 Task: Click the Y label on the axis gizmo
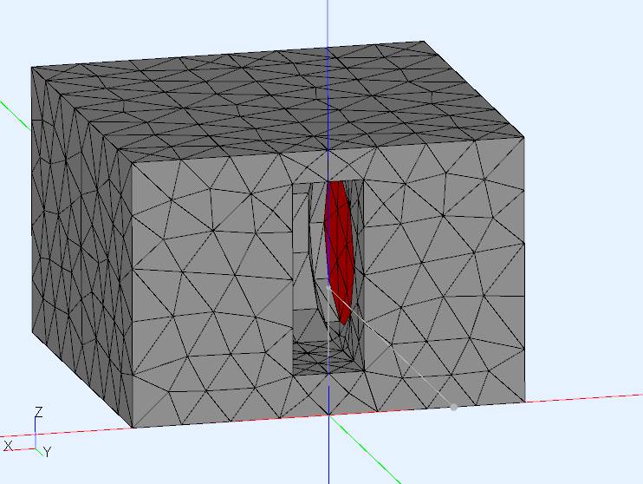48,453
